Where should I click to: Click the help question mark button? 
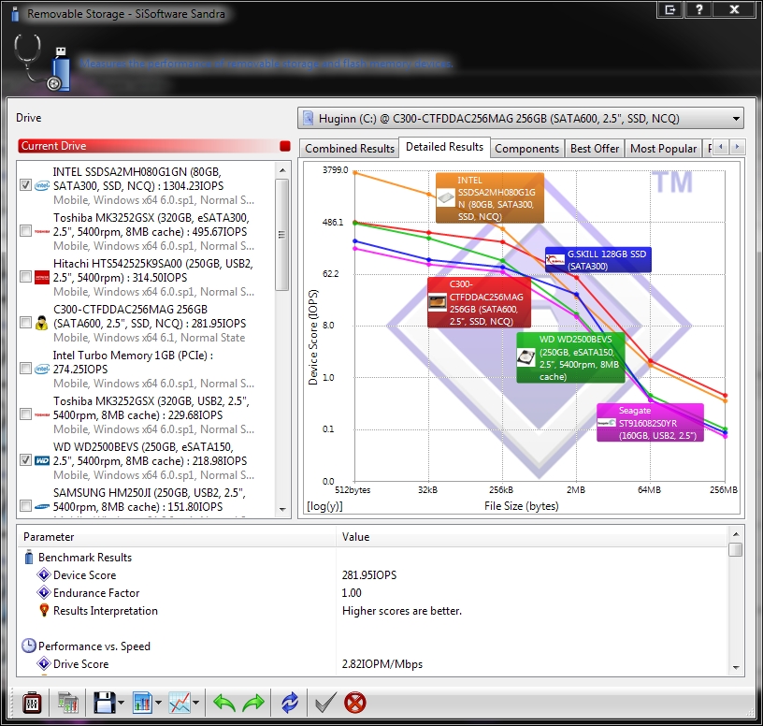699,9
